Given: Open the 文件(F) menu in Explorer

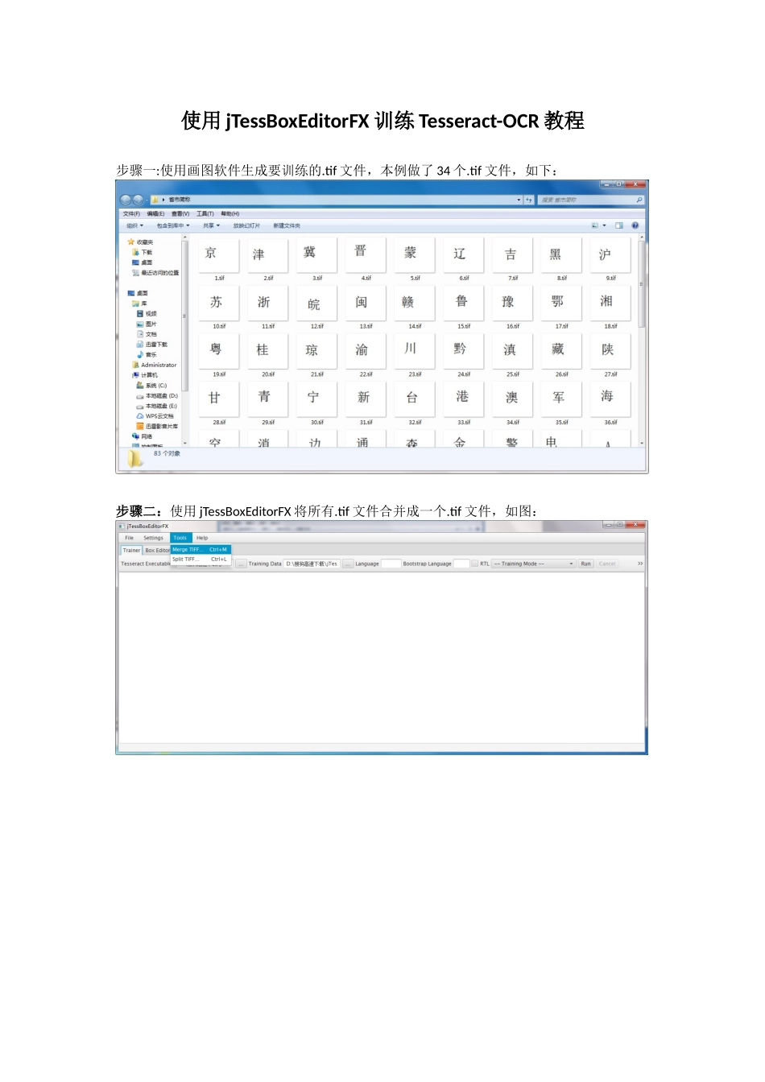Looking at the screenshot, I should [131, 214].
